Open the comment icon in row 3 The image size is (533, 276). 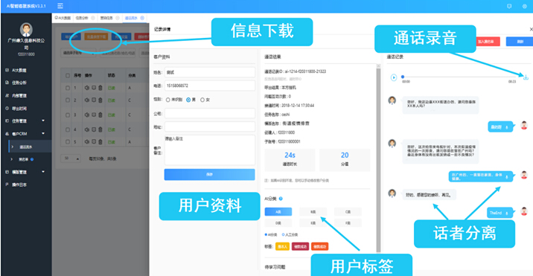94,115
